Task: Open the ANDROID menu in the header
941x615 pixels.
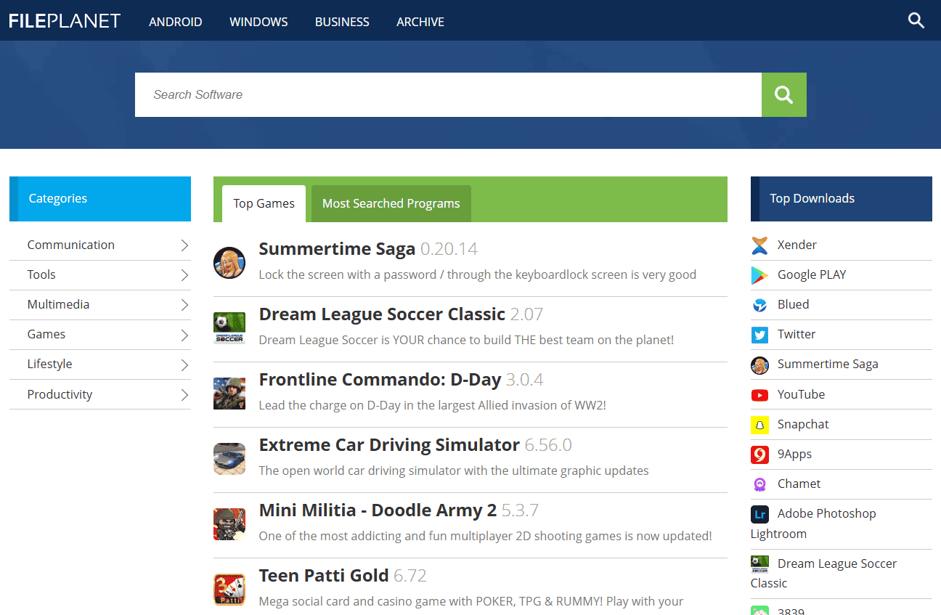Action: tap(176, 22)
